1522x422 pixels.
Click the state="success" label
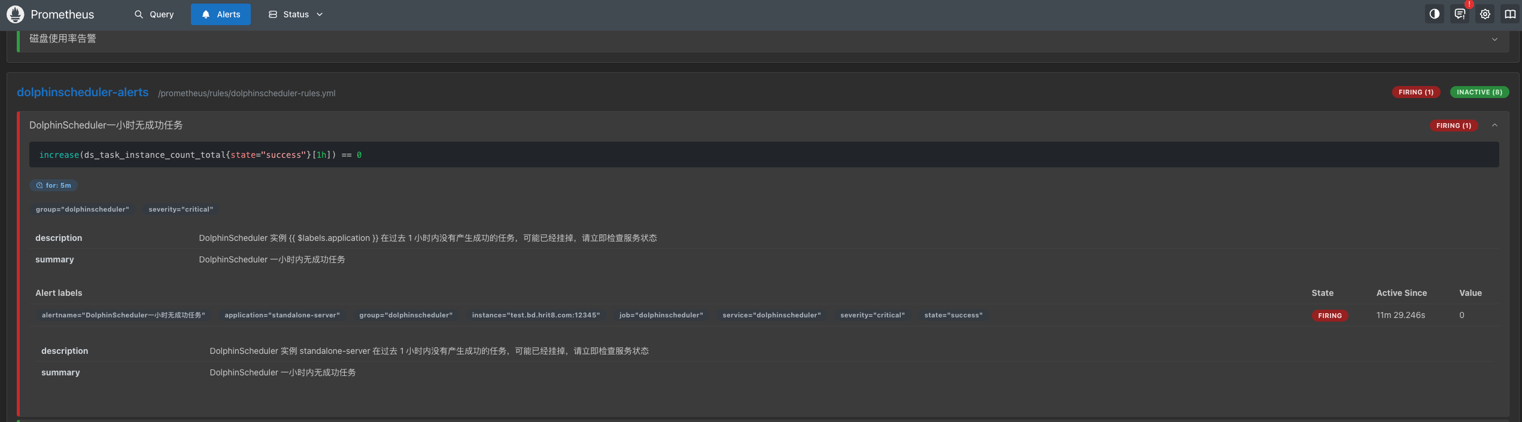pos(953,315)
